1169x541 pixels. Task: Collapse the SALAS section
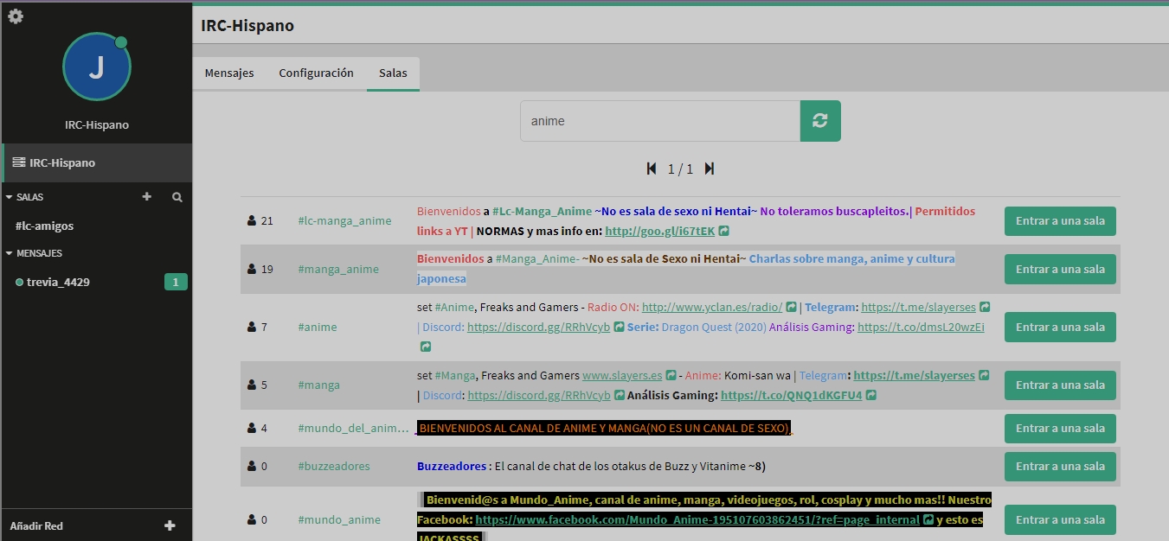(10, 197)
